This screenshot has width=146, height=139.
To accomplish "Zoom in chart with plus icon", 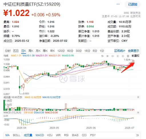I will click(107, 56).
